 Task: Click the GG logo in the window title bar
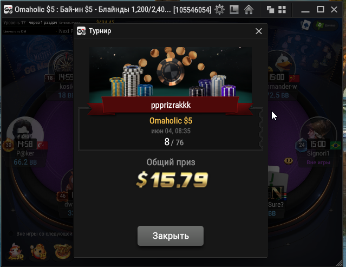tap(8, 10)
